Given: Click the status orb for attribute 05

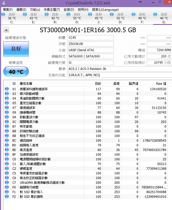Looking at the screenshot, I should (7, 103).
